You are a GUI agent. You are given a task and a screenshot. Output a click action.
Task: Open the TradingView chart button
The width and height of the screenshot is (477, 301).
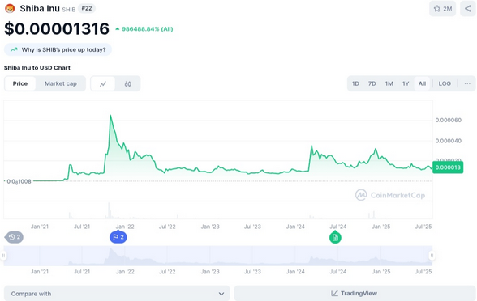coord(355,294)
